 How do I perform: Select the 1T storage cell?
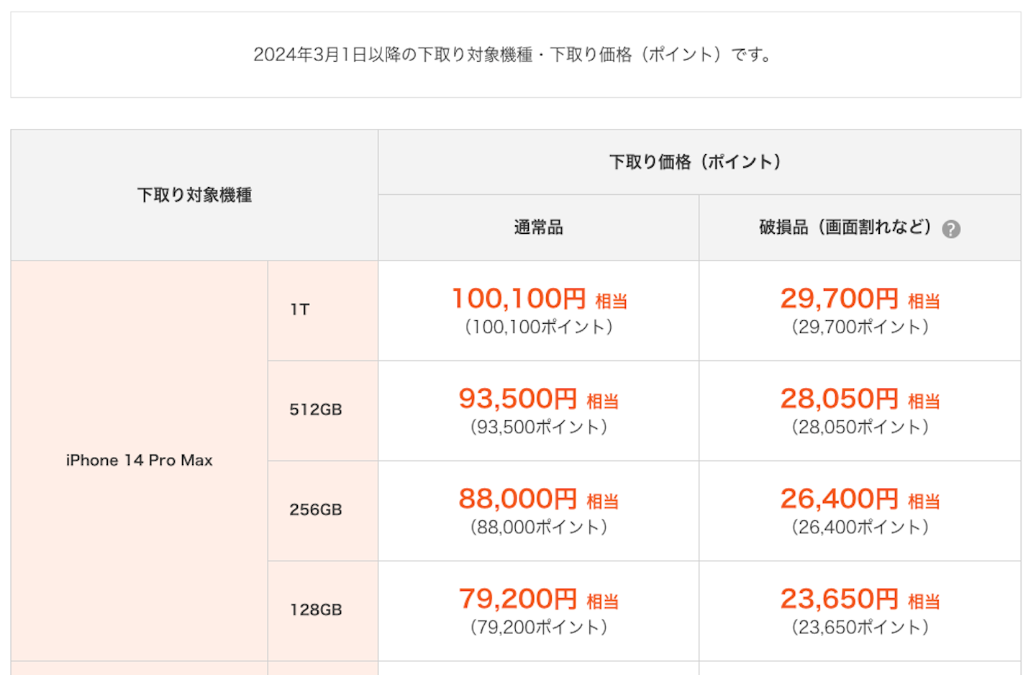300,309
